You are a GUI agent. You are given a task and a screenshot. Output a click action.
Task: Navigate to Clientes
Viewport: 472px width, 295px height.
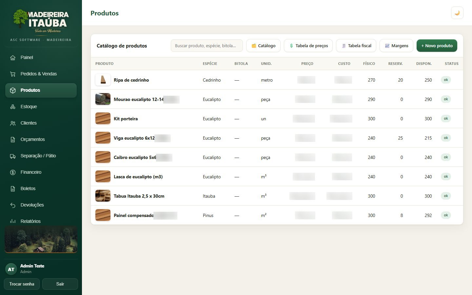pyautogui.click(x=41, y=123)
